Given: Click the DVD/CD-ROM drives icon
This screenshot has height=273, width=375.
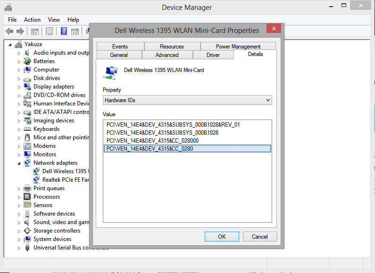Looking at the screenshot, I should (27, 95).
